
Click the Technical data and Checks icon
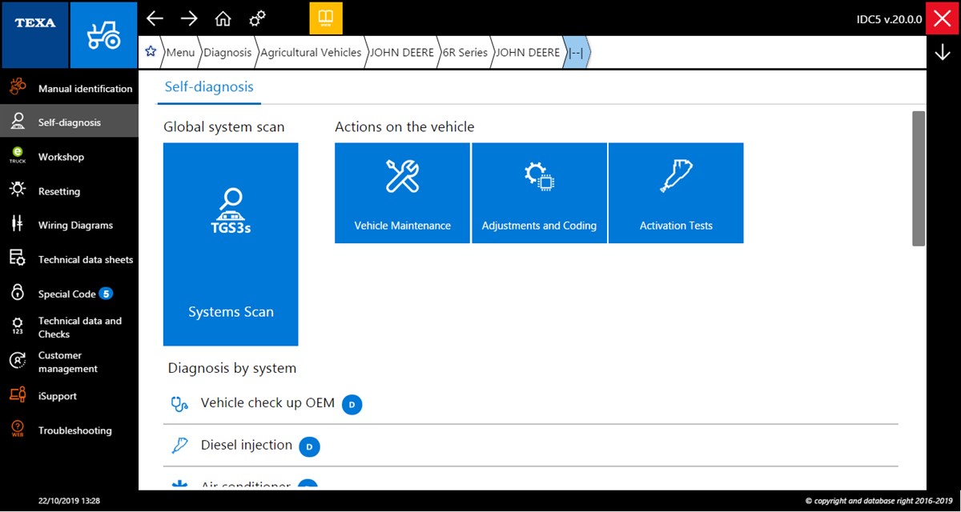coord(18,326)
